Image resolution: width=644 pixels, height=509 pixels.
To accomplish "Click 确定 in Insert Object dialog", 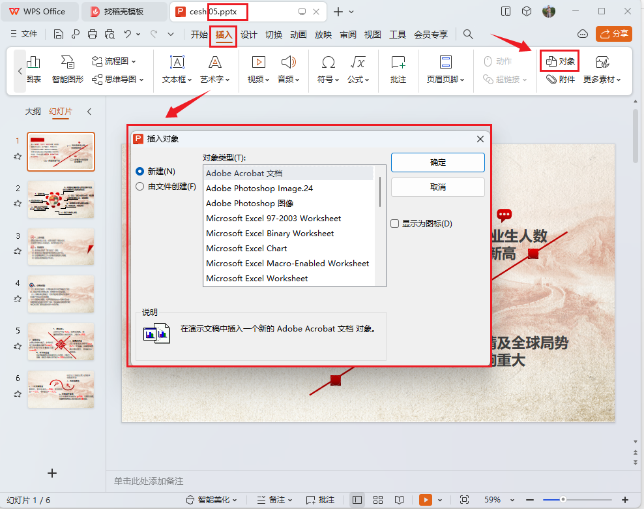I will 438,162.
